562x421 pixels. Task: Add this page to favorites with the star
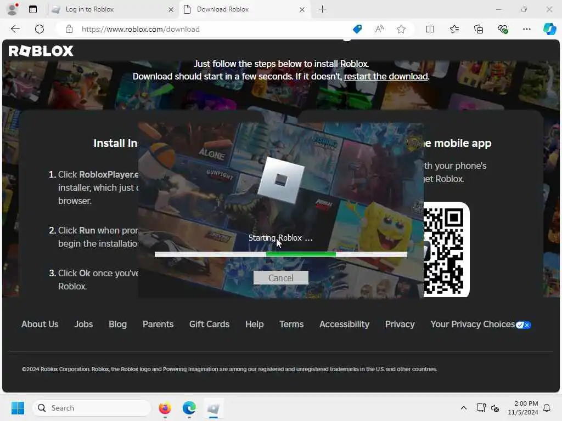click(401, 29)
